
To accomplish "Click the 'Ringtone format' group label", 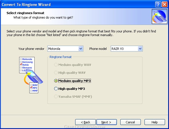I will coord(61,57).
